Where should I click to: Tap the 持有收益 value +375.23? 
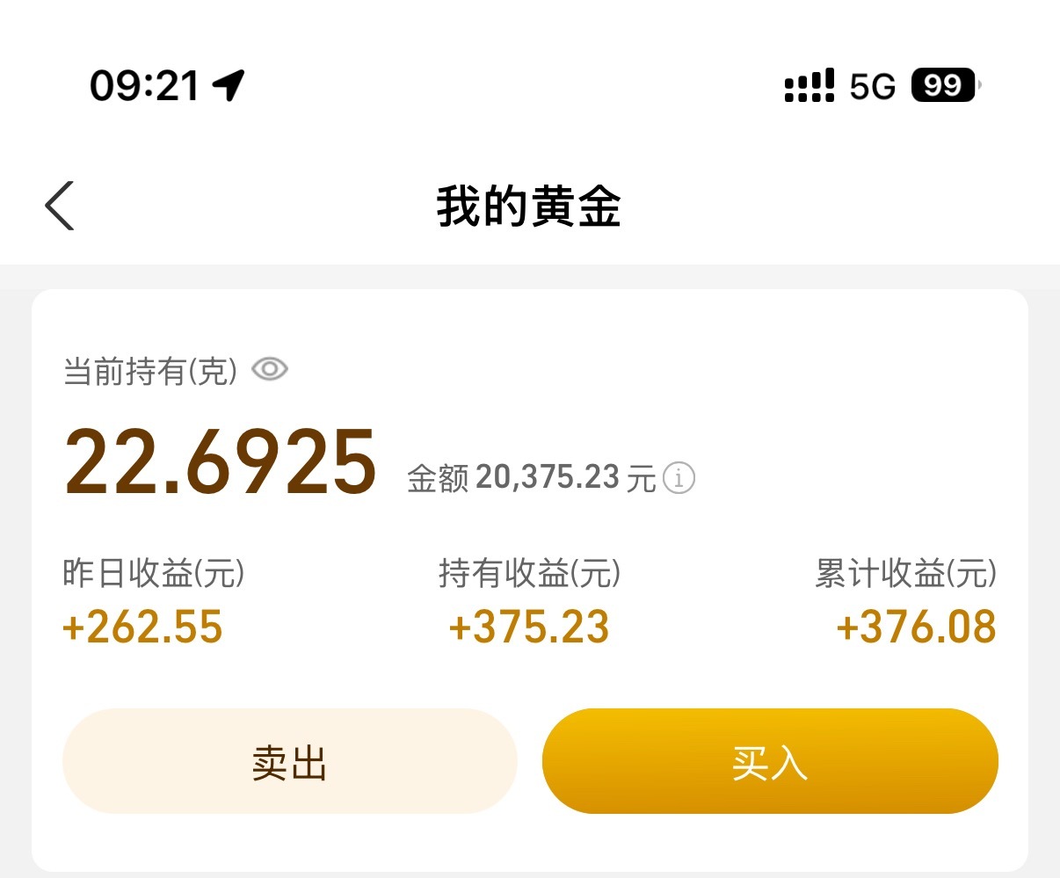tap(529, 628)
